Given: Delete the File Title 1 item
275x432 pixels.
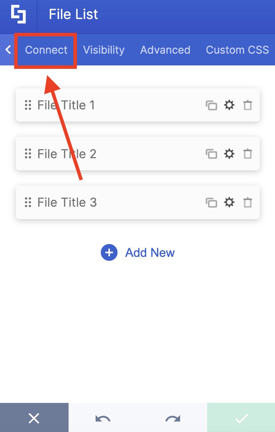Looking at the screenshot, I should point(247,105).
